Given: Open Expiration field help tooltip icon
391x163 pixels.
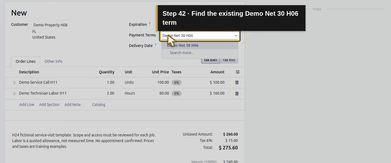Looking at the screenshot, I should [150, 23].
